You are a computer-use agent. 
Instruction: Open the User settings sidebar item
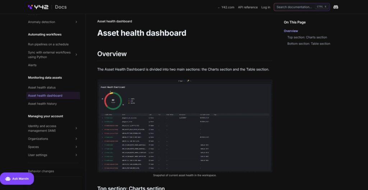click(37, 155)
